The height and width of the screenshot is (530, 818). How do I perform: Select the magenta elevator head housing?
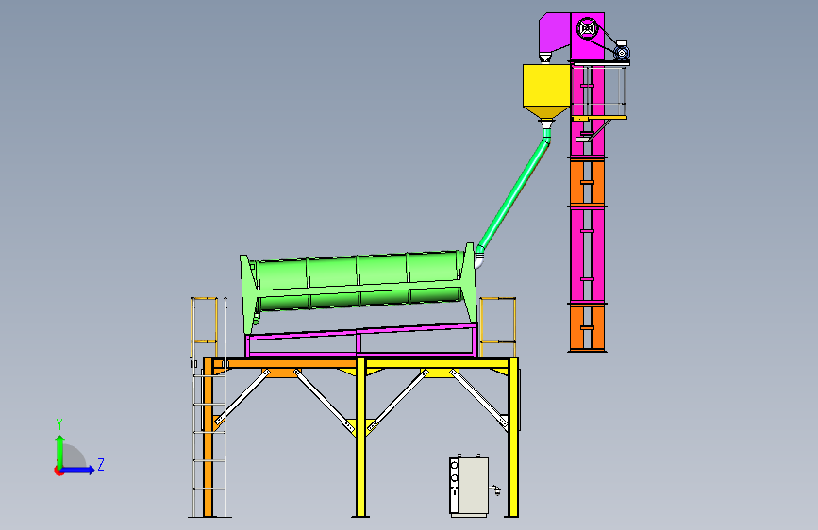coord(571,36)
